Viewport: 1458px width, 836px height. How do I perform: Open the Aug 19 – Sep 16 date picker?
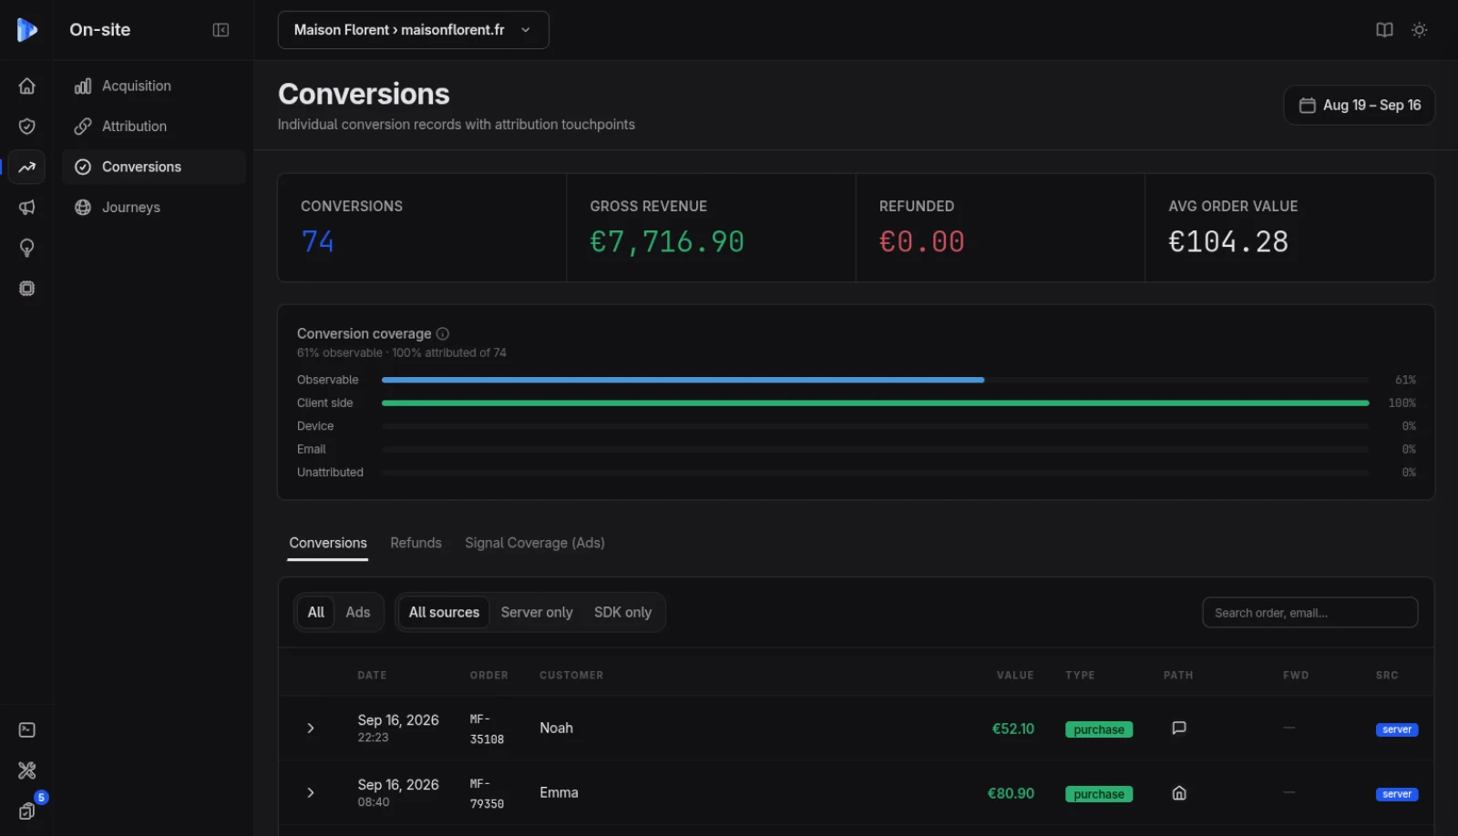coord(1359,105)
